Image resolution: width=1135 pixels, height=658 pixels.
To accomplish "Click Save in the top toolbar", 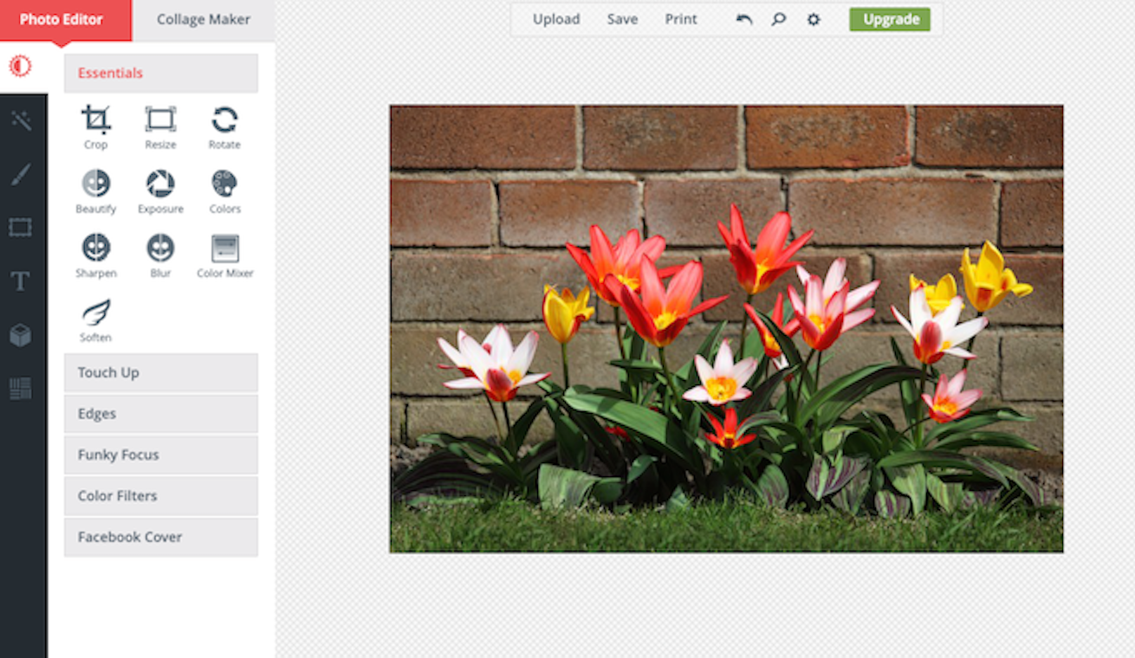I will coord(622,19).
